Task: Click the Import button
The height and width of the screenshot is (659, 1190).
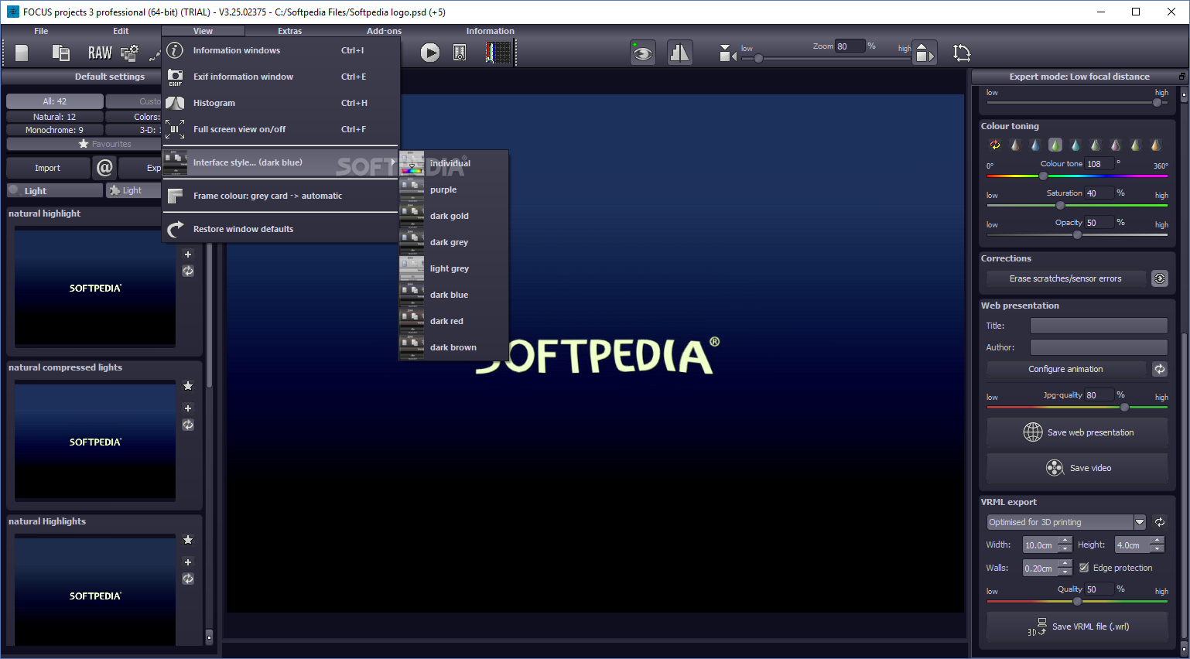Action: [48, 168]
